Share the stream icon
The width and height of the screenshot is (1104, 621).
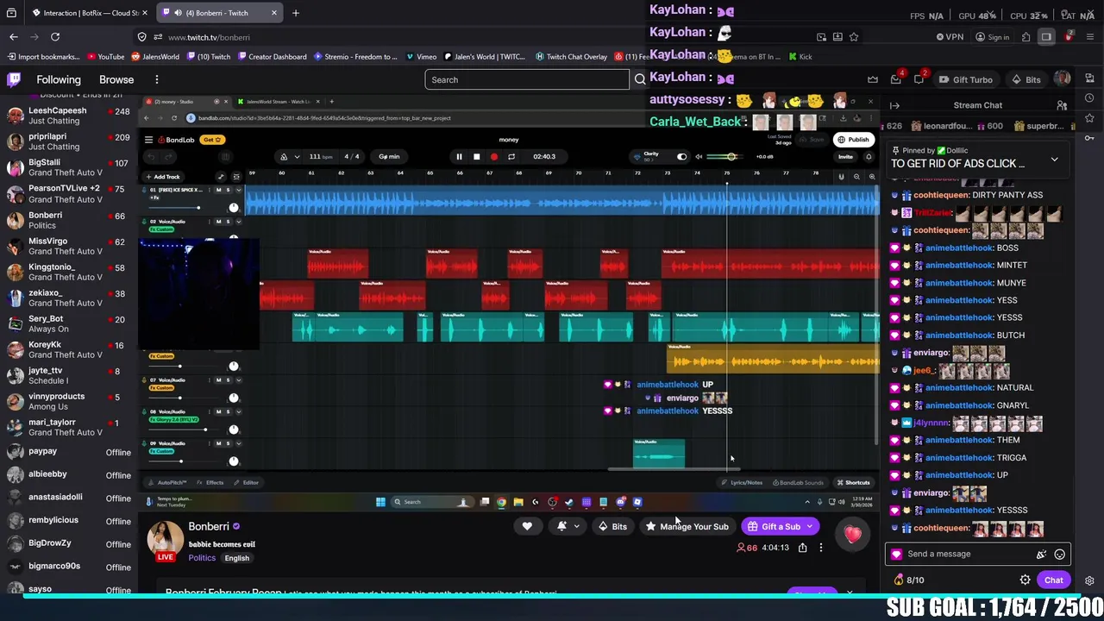[x=802, y=548]
